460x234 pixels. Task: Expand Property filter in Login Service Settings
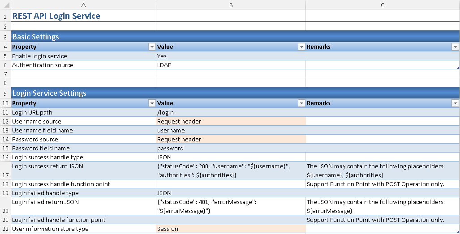pos(151,103)
